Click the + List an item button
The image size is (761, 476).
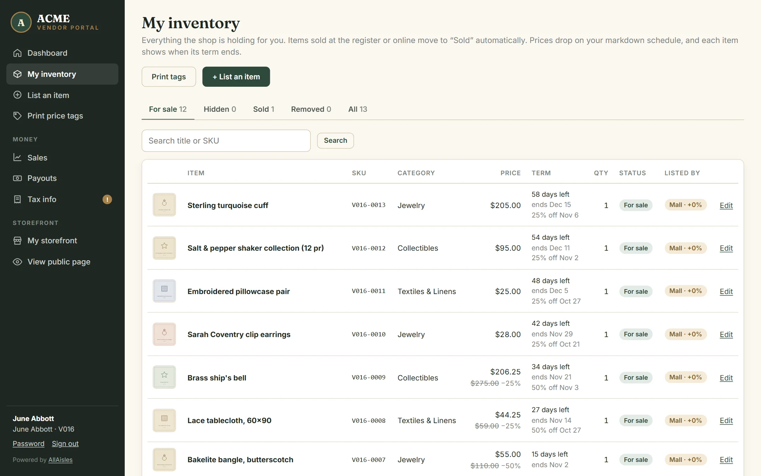coord(236,77)
